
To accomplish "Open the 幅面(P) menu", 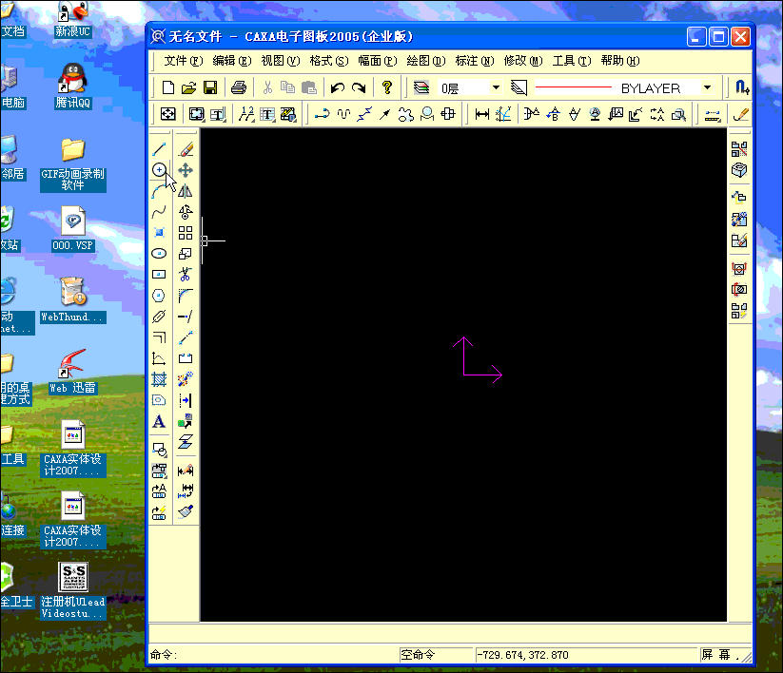I will (x=378, y=61).
